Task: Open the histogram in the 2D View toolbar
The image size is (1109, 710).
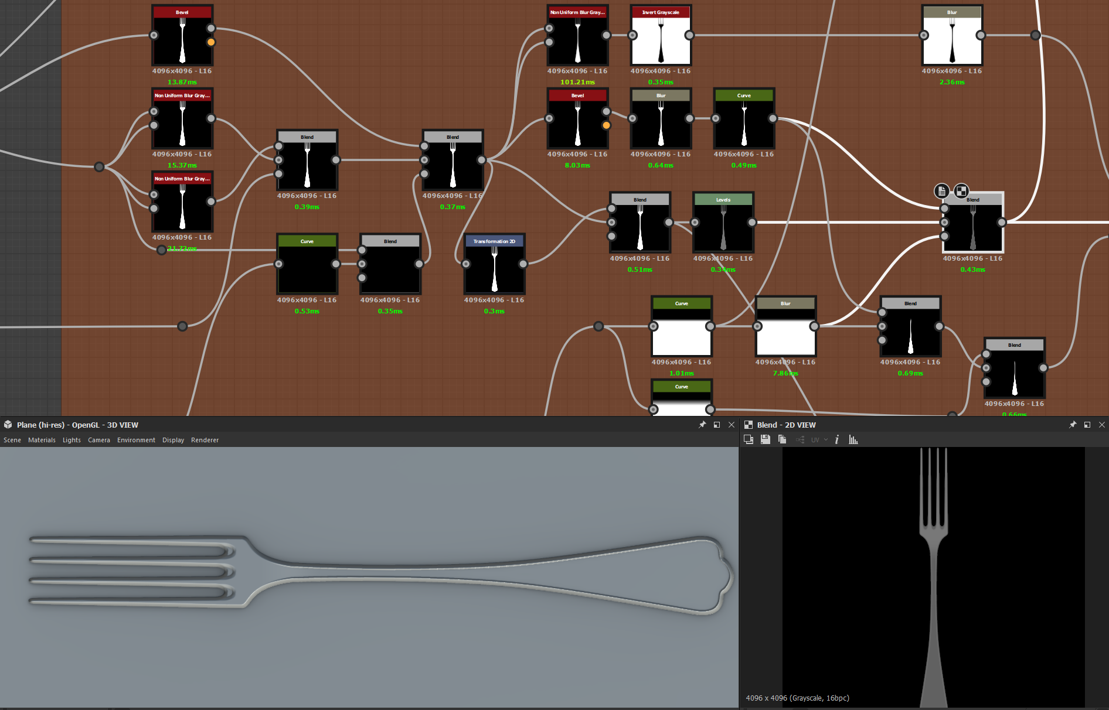Action: point(853,439)
